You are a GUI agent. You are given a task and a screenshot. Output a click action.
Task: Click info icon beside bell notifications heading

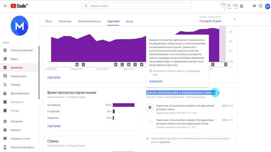click(218, 93)
